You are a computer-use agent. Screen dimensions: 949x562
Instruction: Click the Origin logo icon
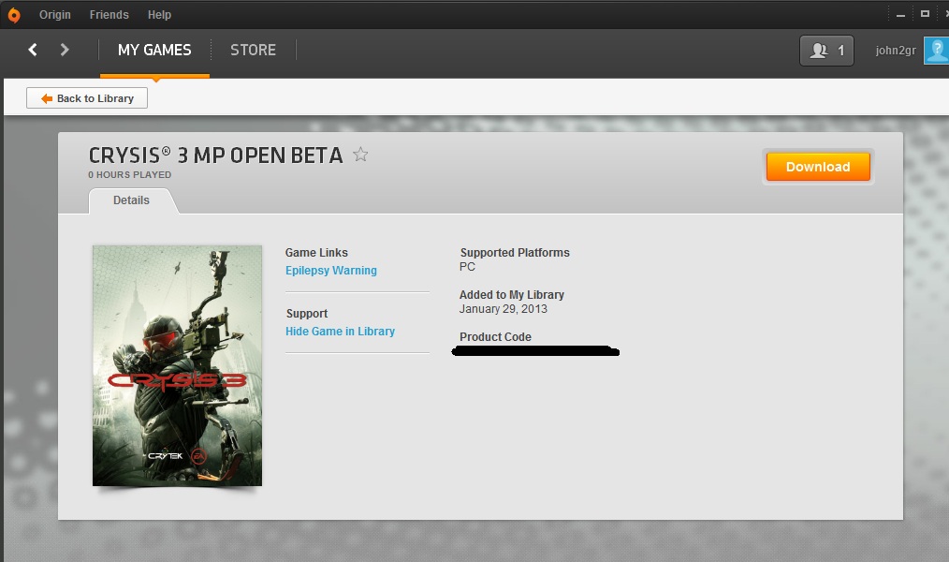13,15
